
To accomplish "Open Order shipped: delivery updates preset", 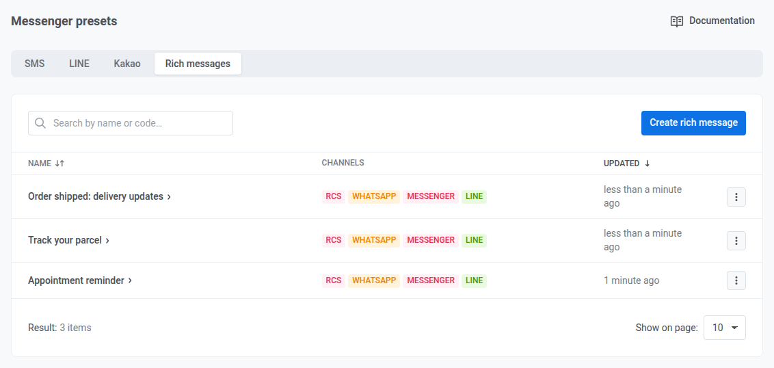I will (96, 196).
